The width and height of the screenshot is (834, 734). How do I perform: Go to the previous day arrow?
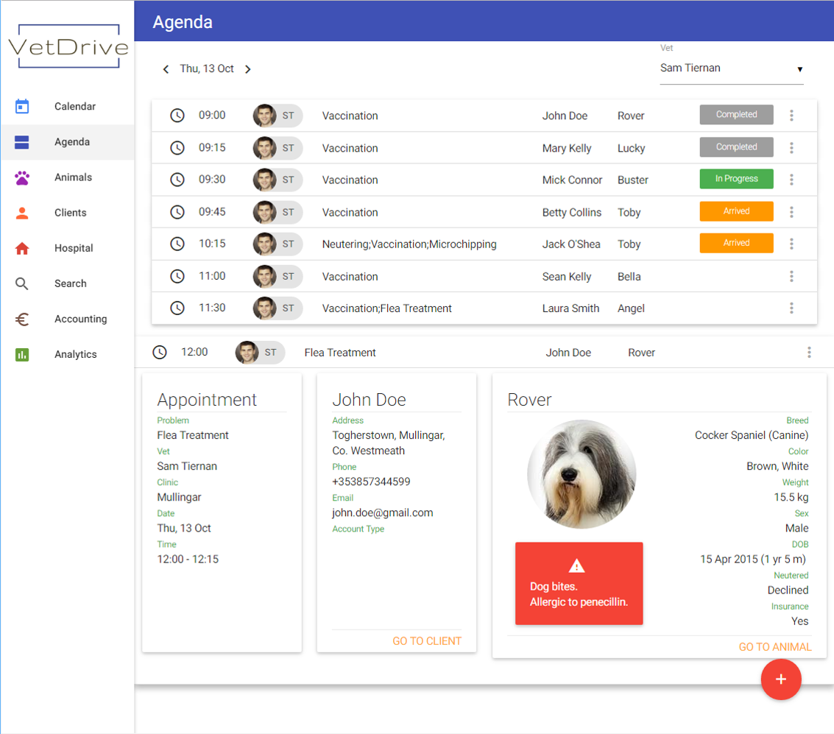click(x=166, y=69)
